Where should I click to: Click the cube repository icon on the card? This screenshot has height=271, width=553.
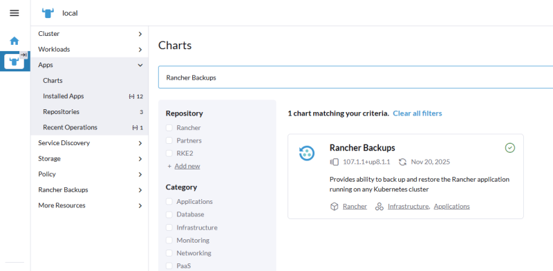click(334, 207)
